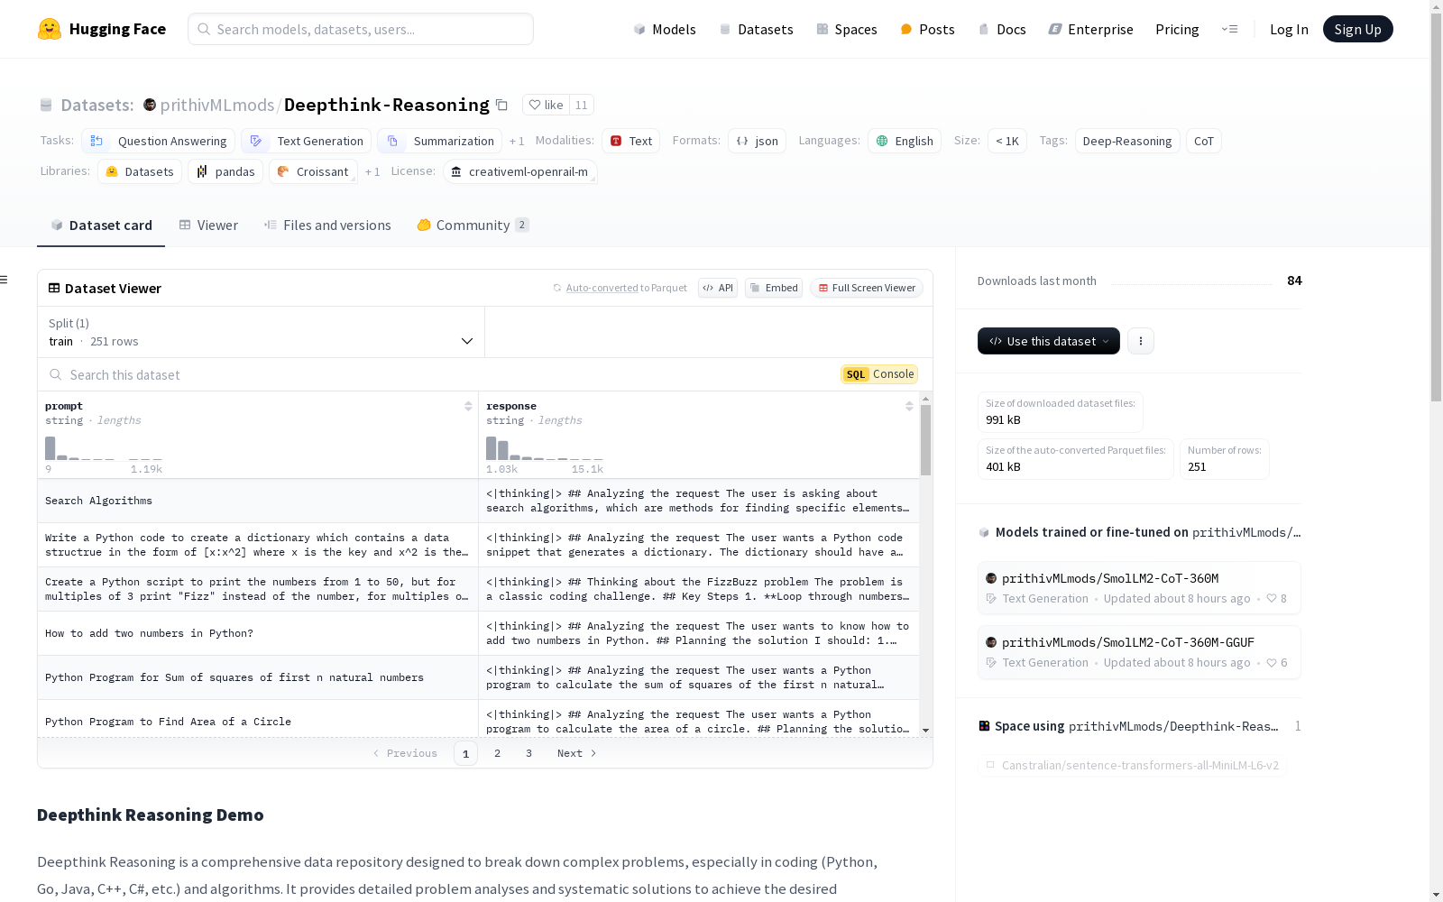Screen dimensions: 1443x902
Task: Click the API button in Dataset Viewer
Action: tap(718, 288)
